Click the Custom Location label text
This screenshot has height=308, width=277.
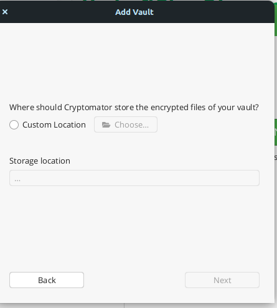coord(54,124)
